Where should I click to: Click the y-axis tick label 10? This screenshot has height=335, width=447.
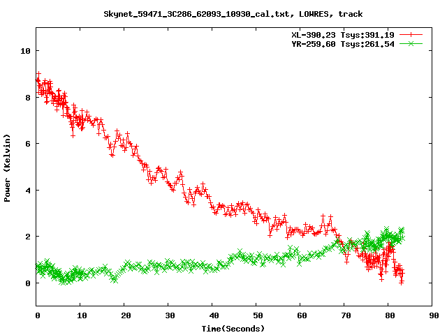[25, 51]
